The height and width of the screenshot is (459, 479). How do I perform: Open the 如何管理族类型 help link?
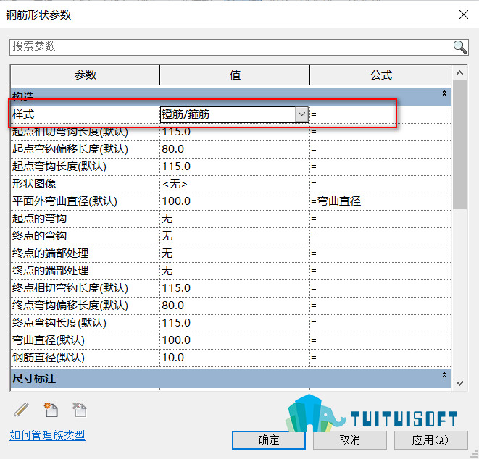[x=47, y=435]
